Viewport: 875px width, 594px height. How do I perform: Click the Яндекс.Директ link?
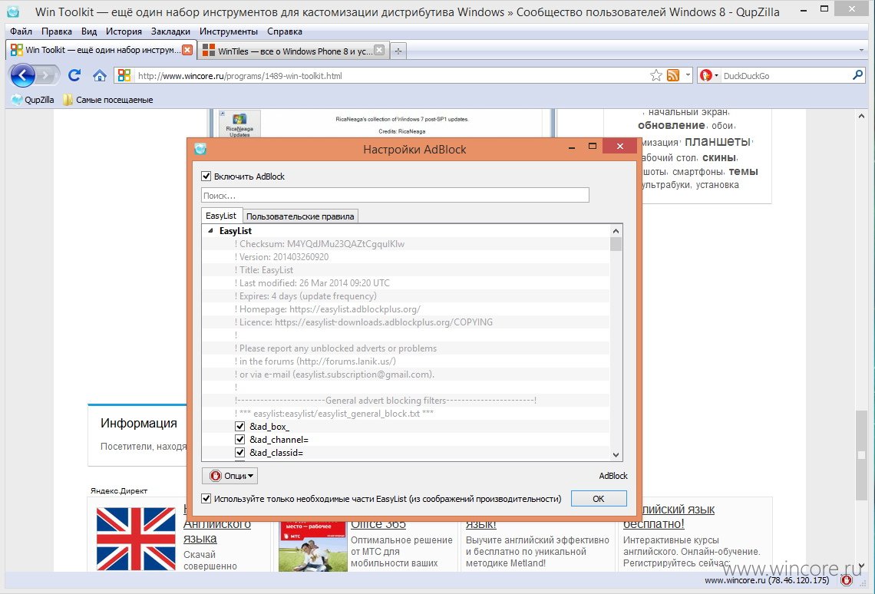[x=119, y=491]
